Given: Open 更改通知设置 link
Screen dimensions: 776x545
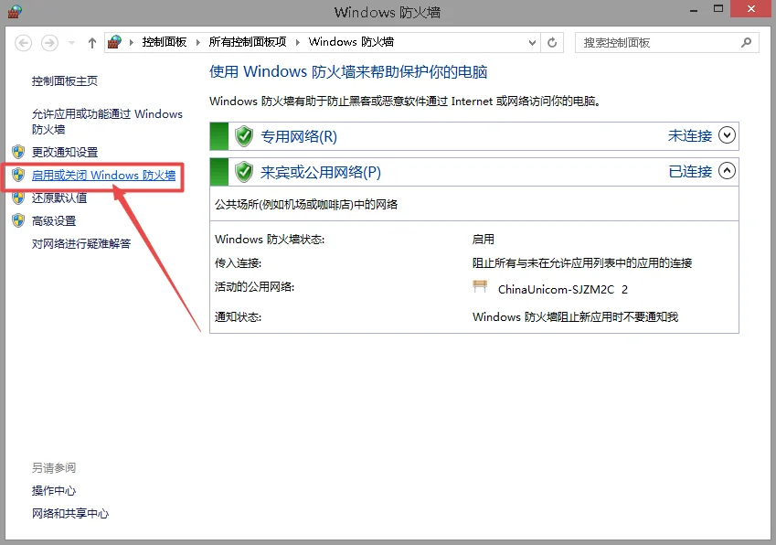Looking at the screenshot, I should point(65,153).
